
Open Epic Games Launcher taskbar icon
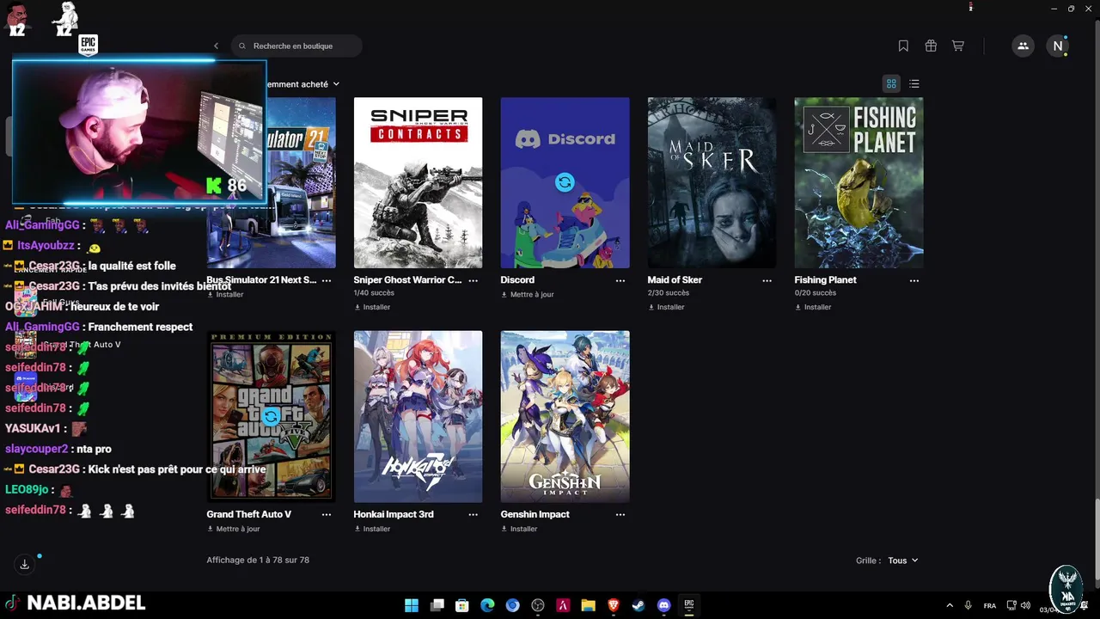click(x=689, y=605)
